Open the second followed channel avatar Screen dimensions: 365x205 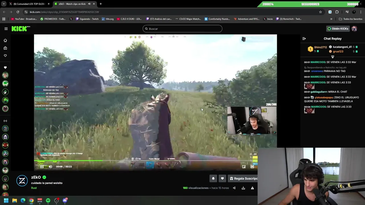5,83
